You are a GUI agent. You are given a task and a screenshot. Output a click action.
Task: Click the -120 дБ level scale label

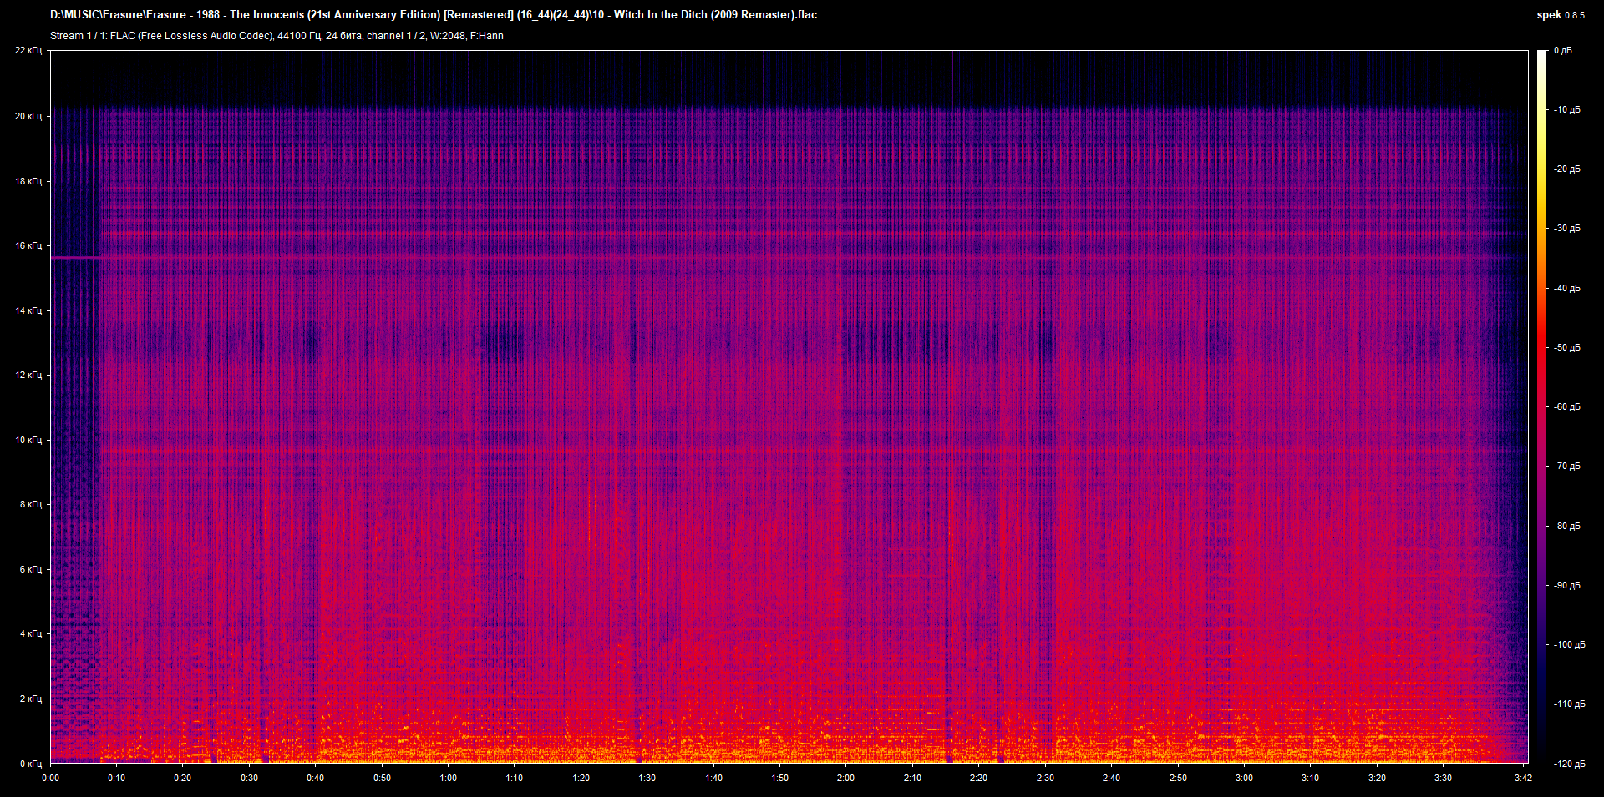pos(1569,764)
